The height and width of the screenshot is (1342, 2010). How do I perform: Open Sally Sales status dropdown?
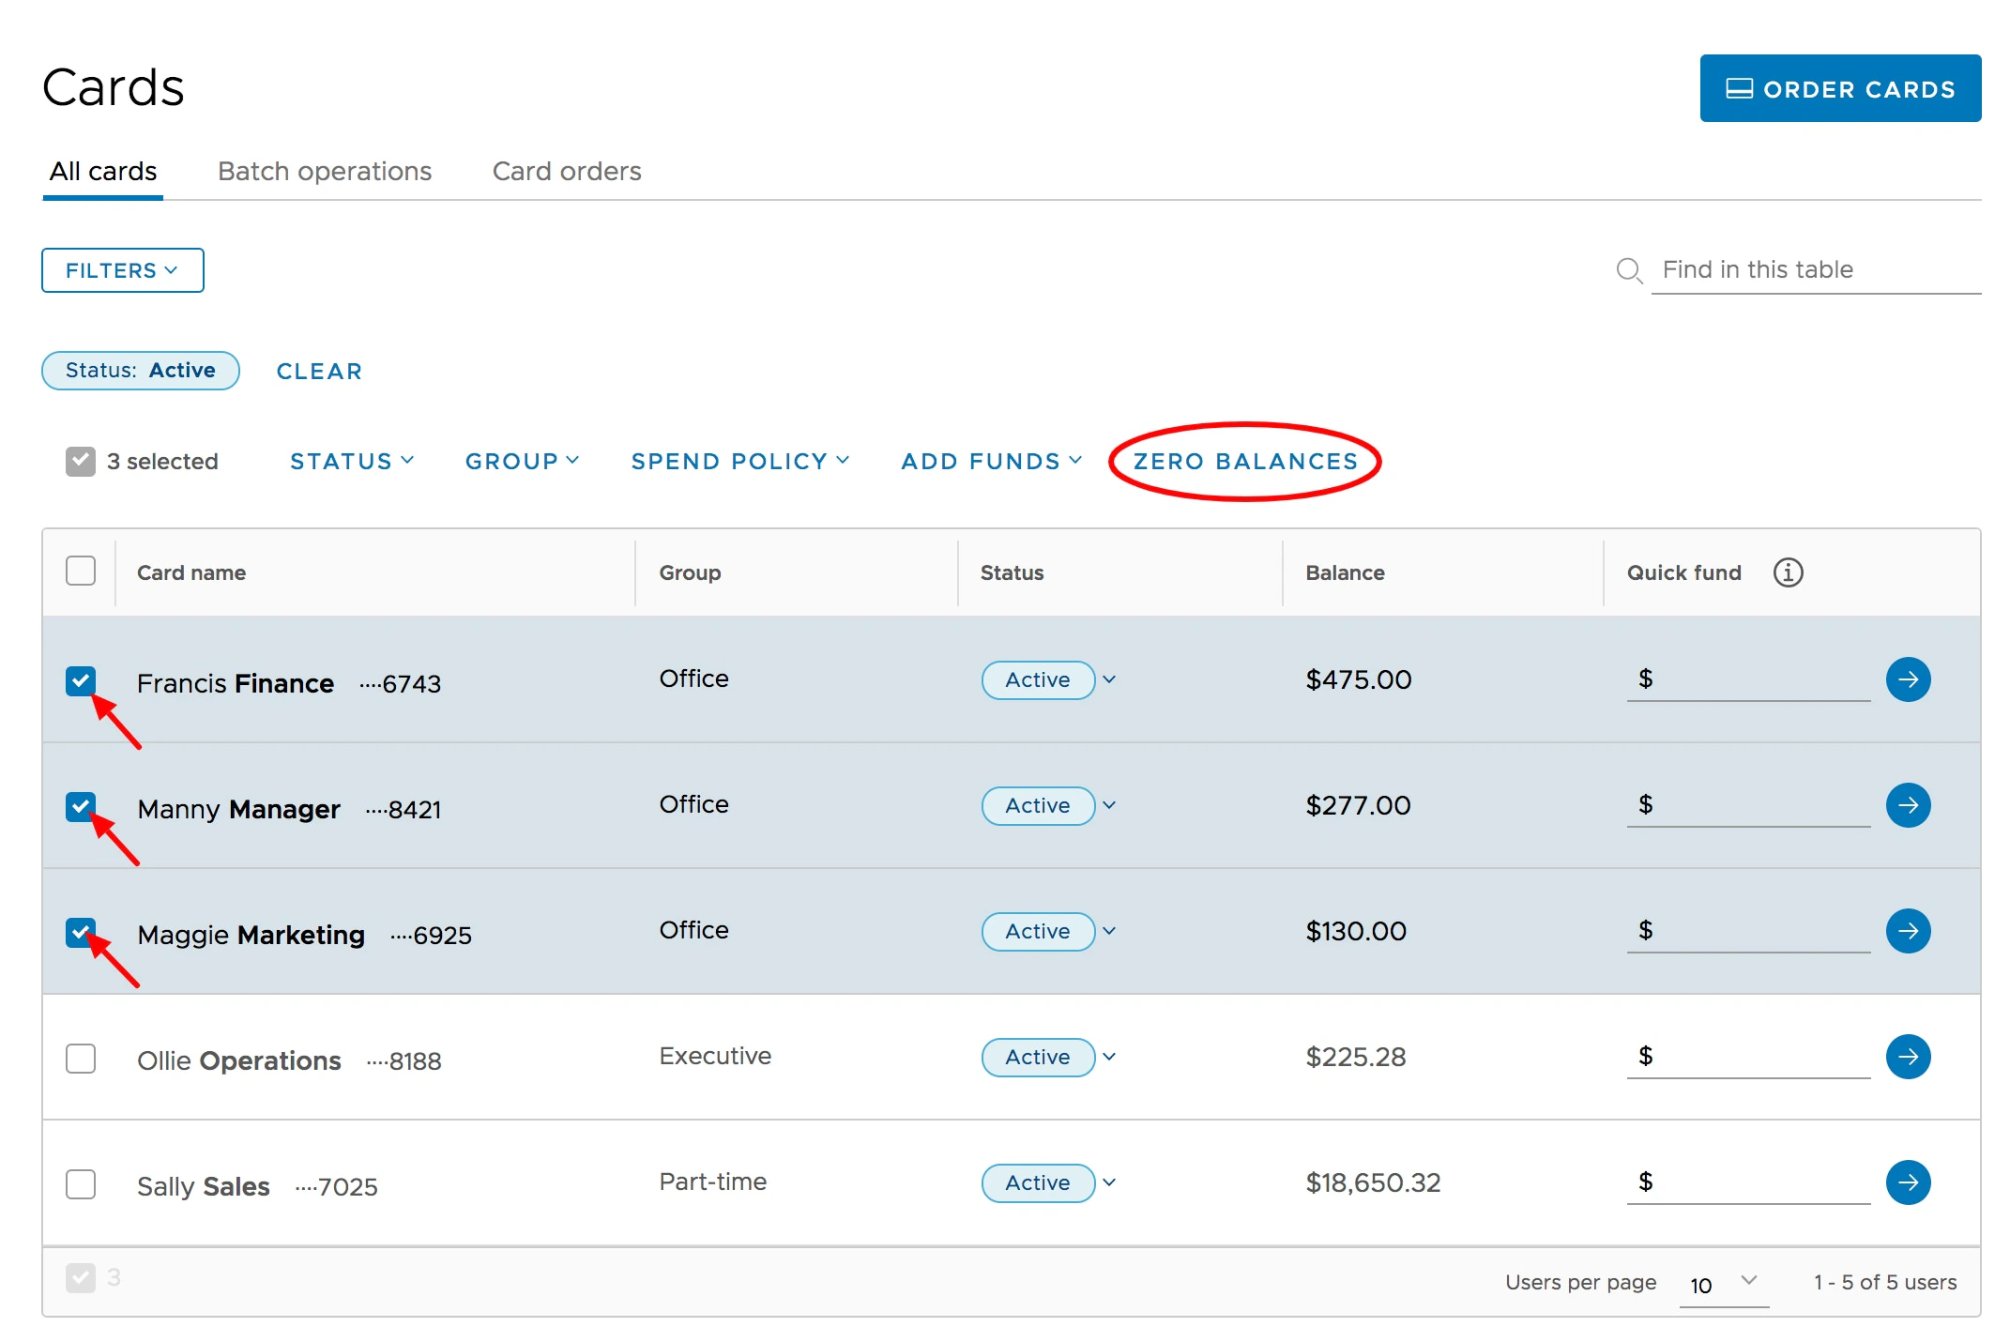tap(1108, 1182)
